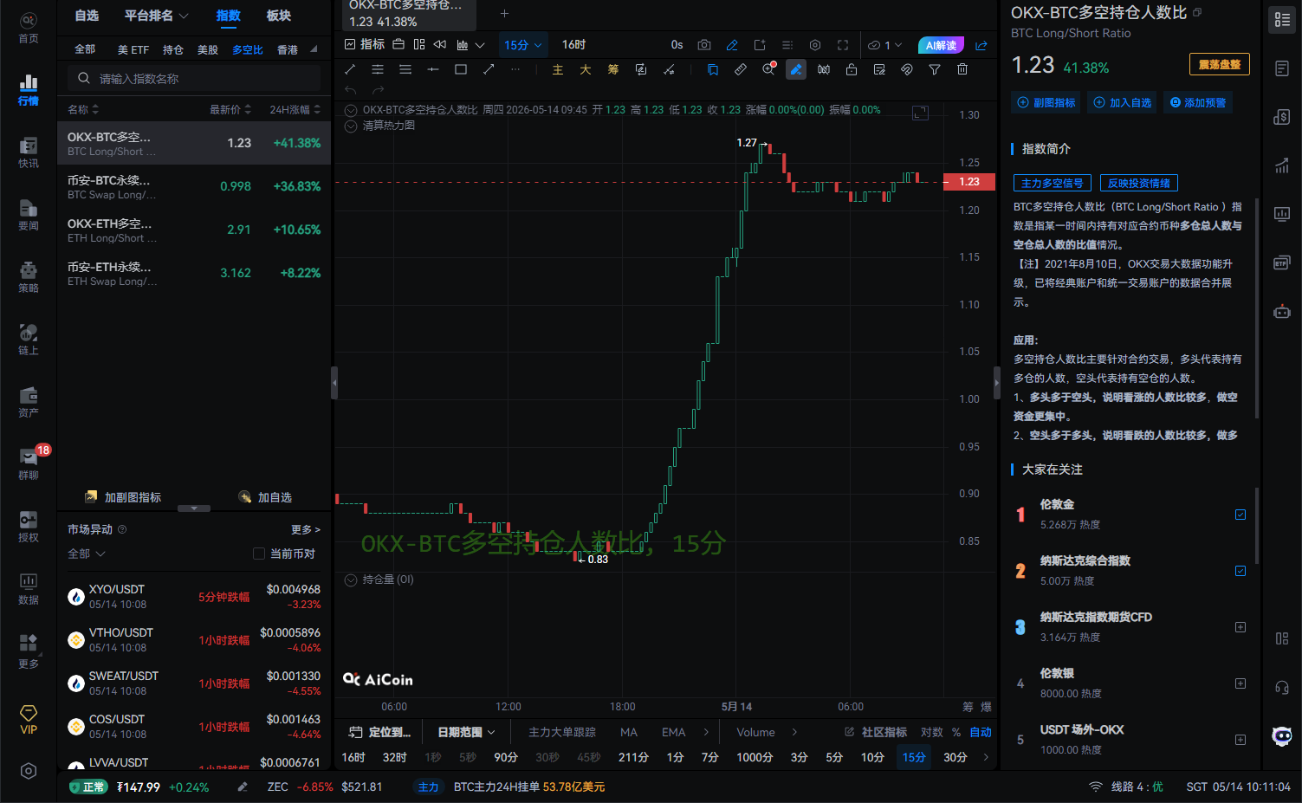This screenshot has width=1302, height=803.
Task: Toggle 持仓量 (OI) indicator visibility
Action: click(351, 580)
